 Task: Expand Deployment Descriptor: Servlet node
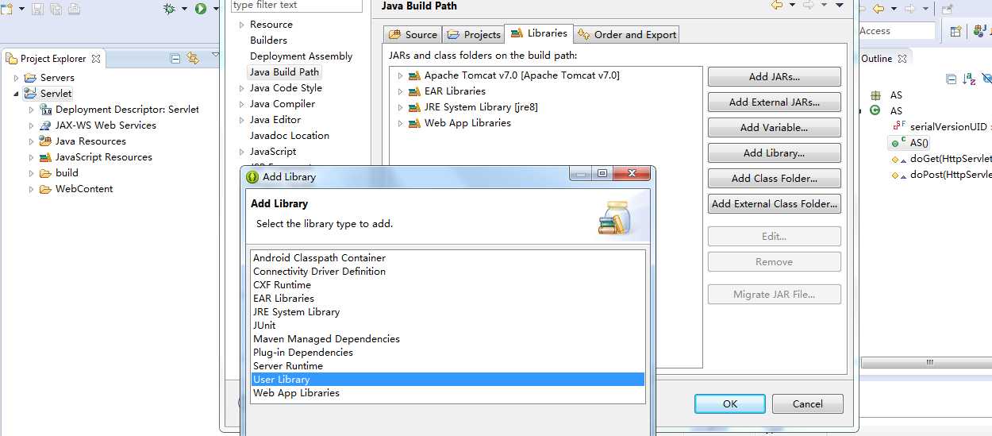[32, 110]
